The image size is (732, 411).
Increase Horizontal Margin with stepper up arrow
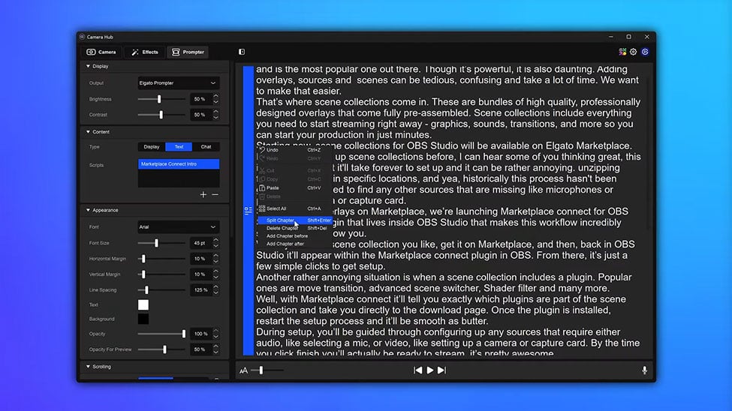pos(215,256)
